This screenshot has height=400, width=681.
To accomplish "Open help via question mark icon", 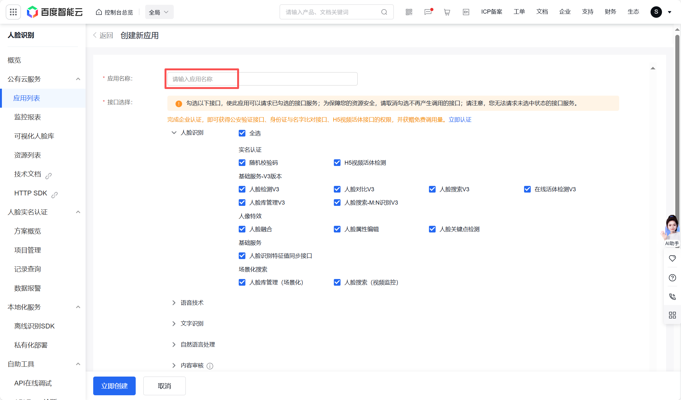I will pyautogui.click(x=672, y=278).
